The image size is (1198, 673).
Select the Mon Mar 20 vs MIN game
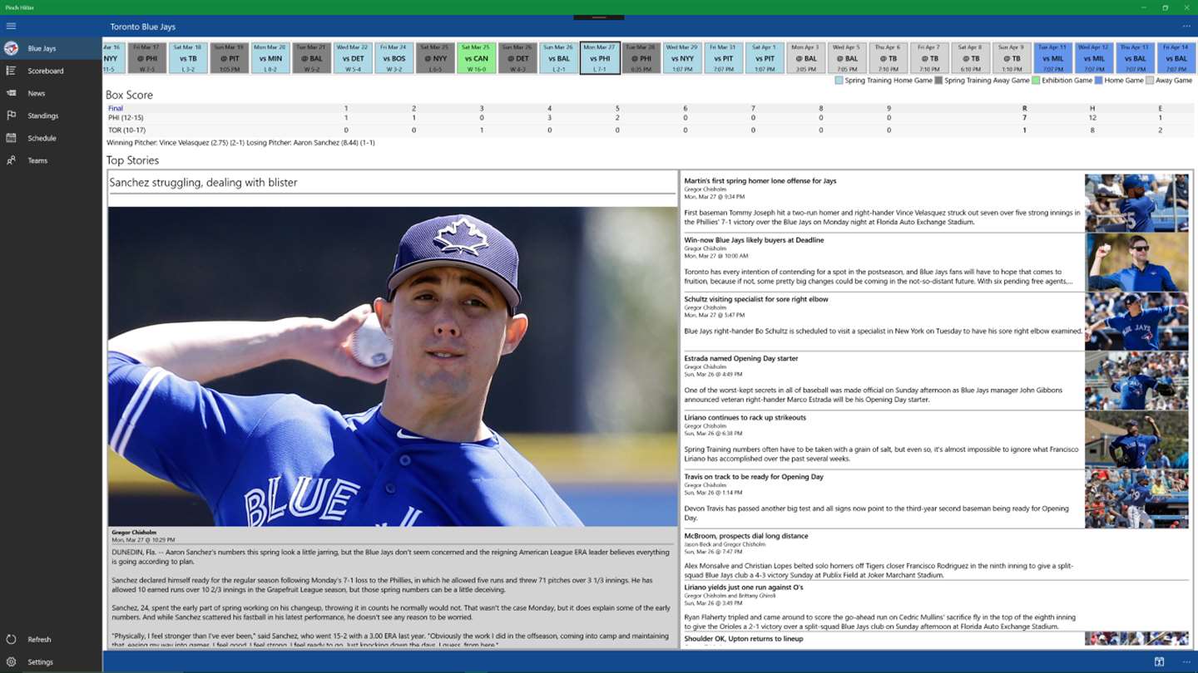[270, 58]
